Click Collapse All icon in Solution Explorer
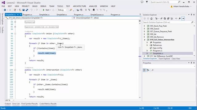 (x=168, y=18)
